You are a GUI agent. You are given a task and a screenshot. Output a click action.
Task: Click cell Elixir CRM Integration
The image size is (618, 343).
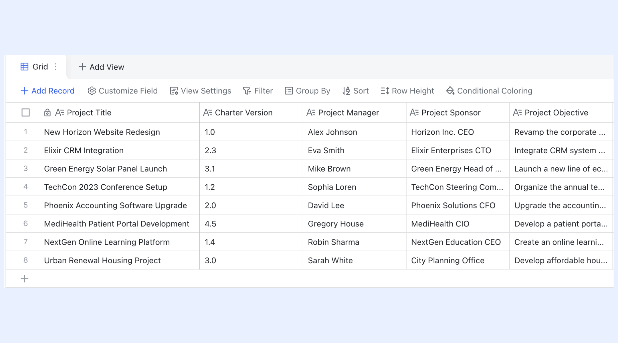click(x=120, y=150)
